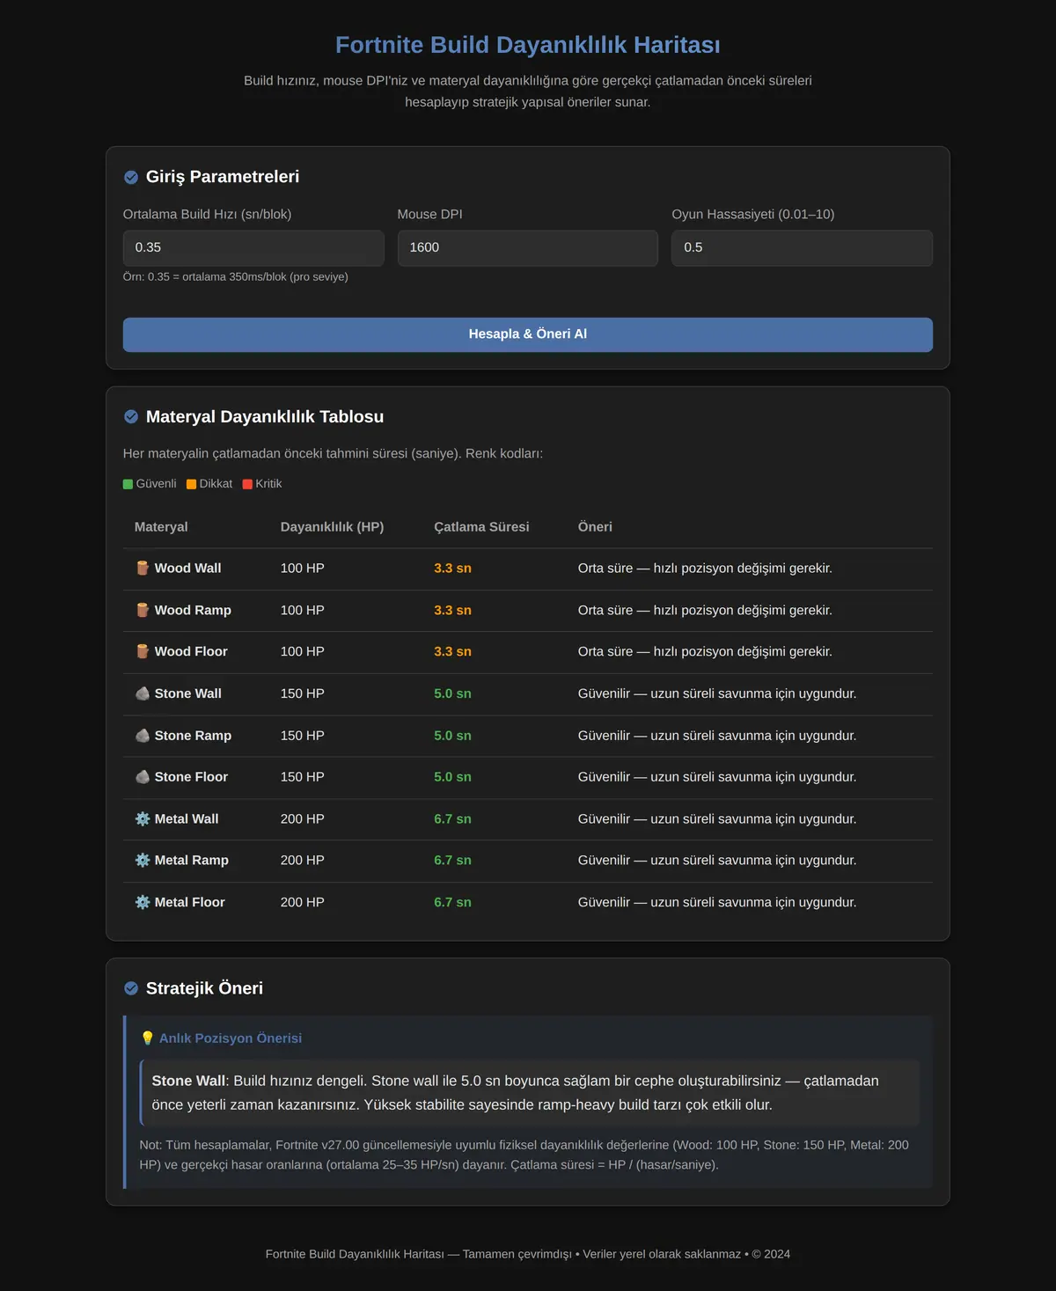Image resolution: width=1056 pixels, height=1291 pixels.
Task: Select the 6.7 sn value in Metal Floor row
Action: [452, 902]
